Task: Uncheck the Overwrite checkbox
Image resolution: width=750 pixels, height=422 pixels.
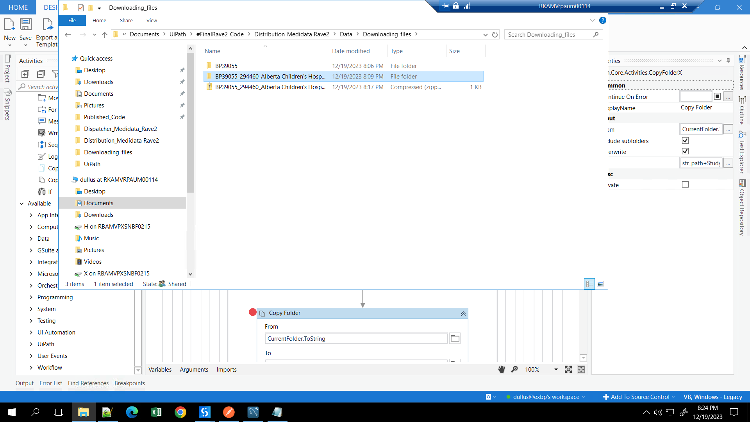Action: (685, 152)
